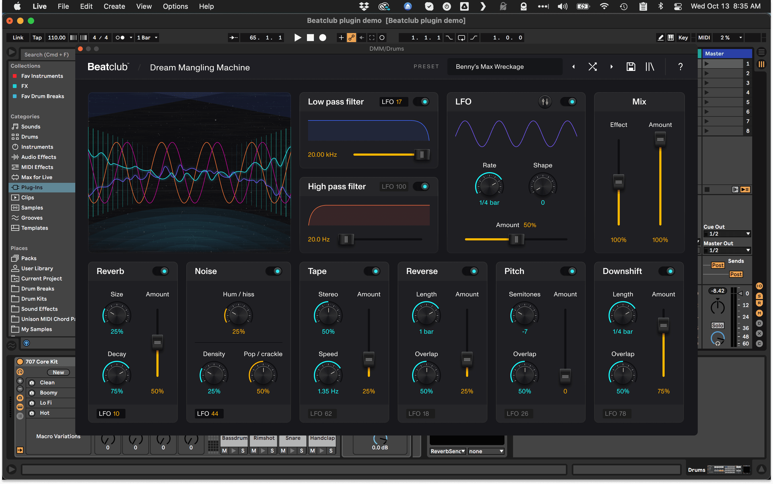Click the Tap tempo button

pos(37,38)
